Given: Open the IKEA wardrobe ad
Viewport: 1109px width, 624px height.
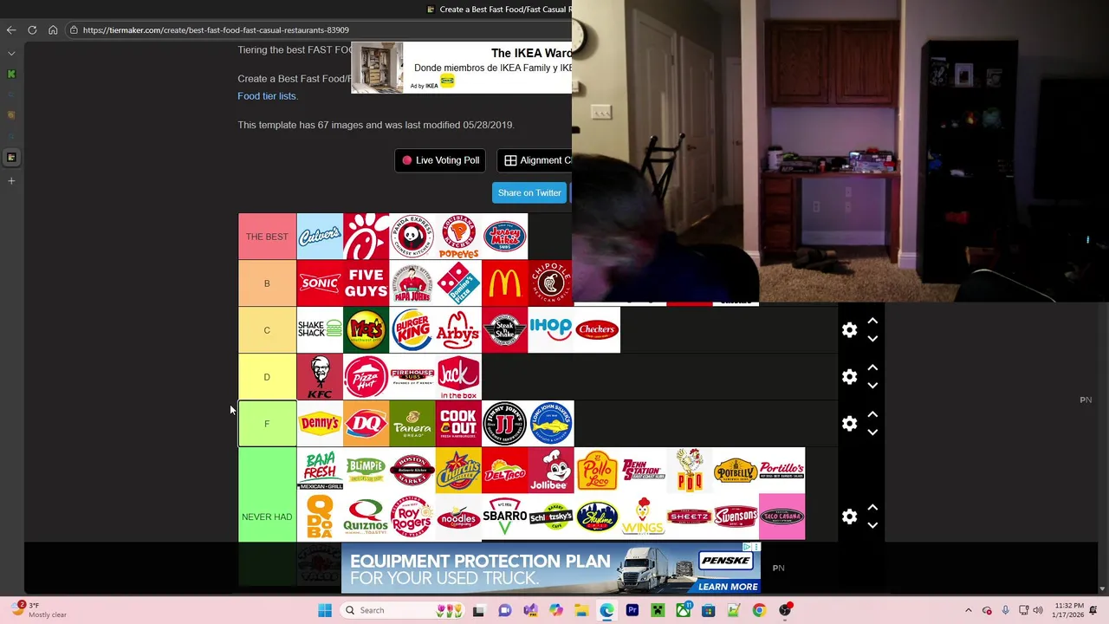Looking at the screenshot, I should [x=461, y=68].
